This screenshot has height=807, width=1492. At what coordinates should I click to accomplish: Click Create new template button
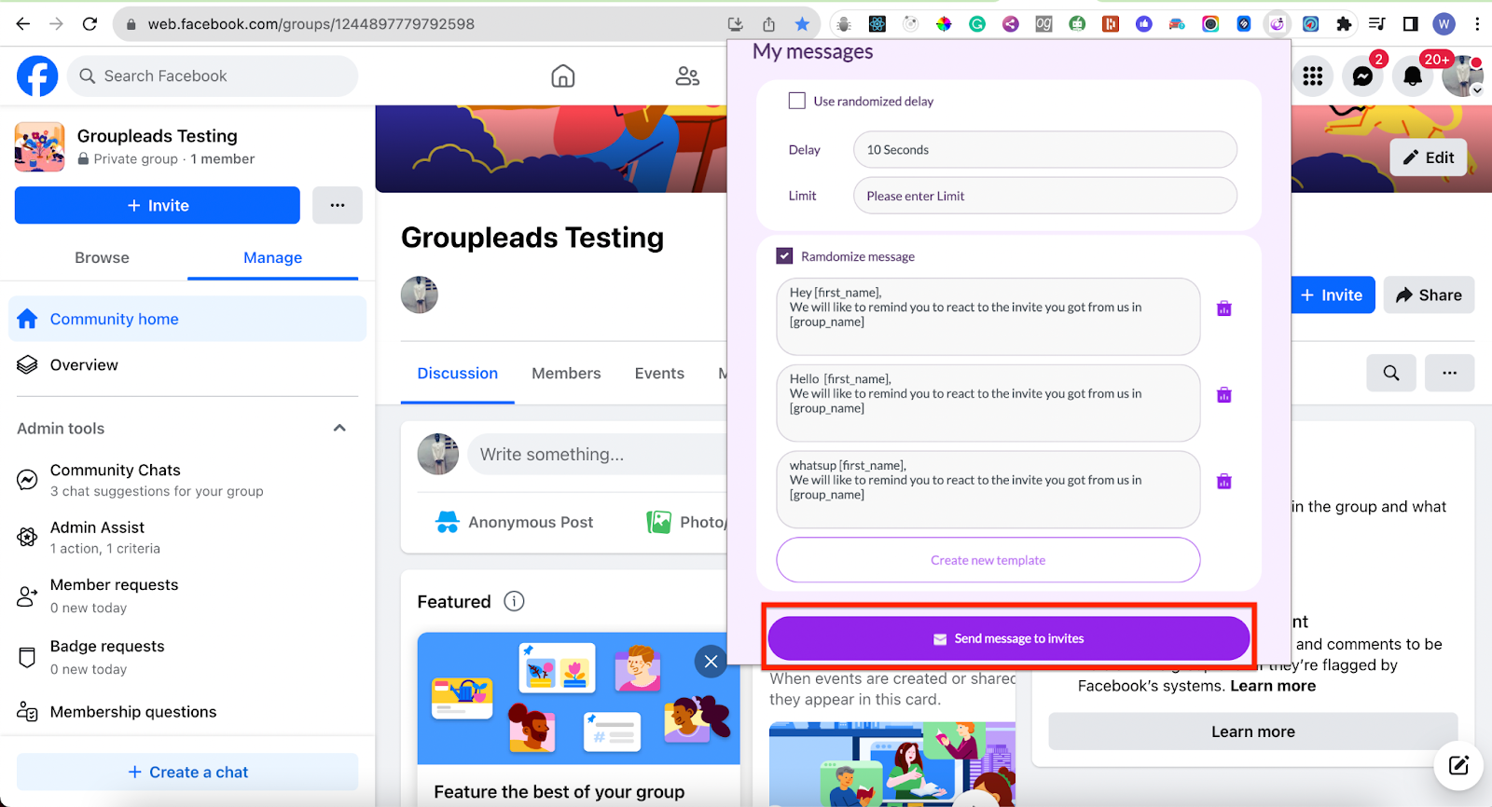[x=988, y=560]
